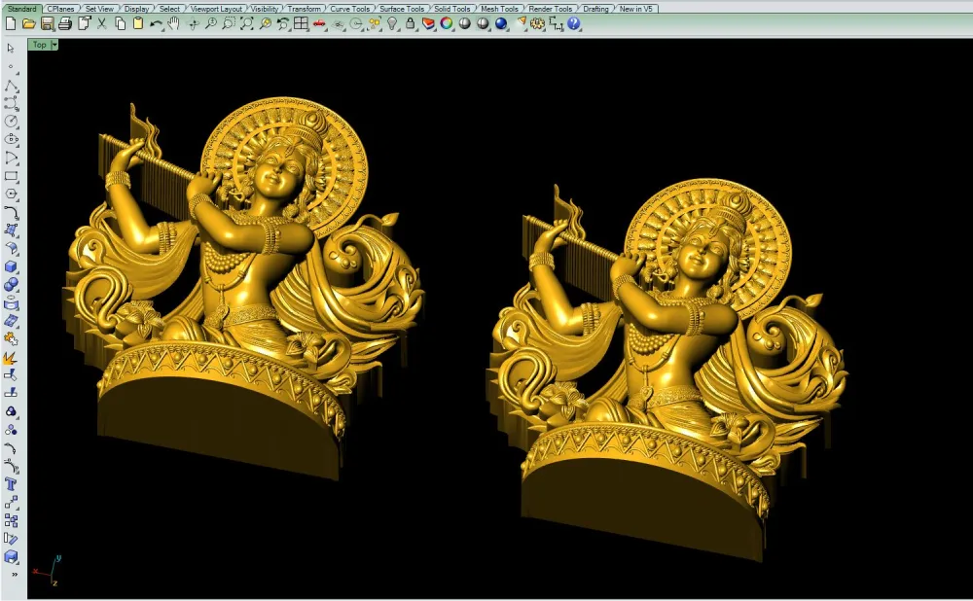Undo the last action
This screenshot has height=601, width=973.
[156, 23]
